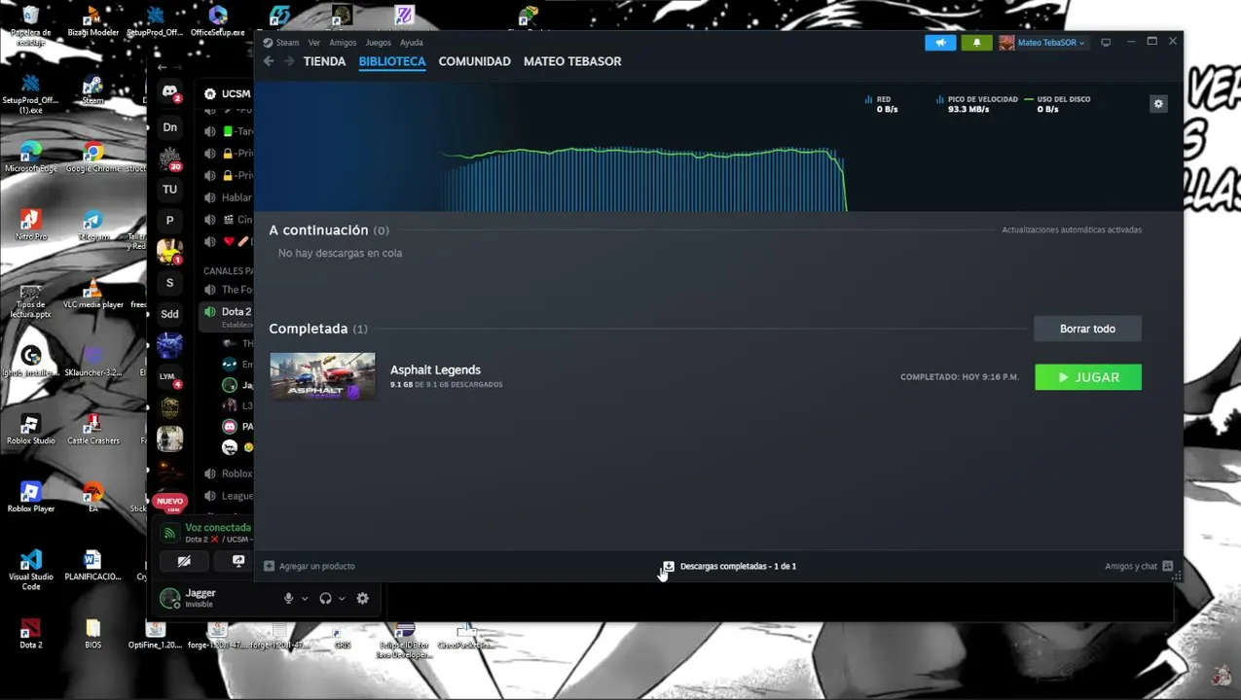Open the League voice channel in Discord

229,496
